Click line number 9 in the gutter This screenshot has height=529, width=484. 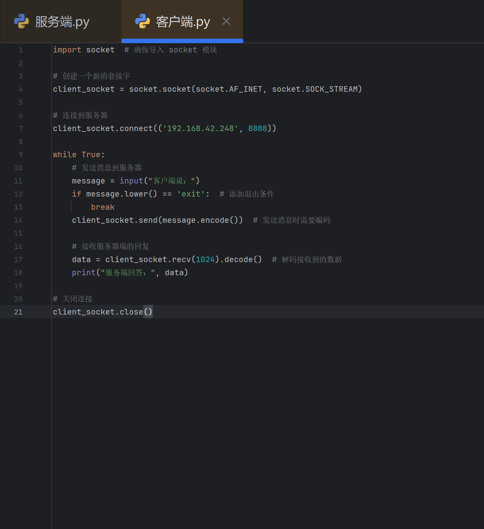21,155
